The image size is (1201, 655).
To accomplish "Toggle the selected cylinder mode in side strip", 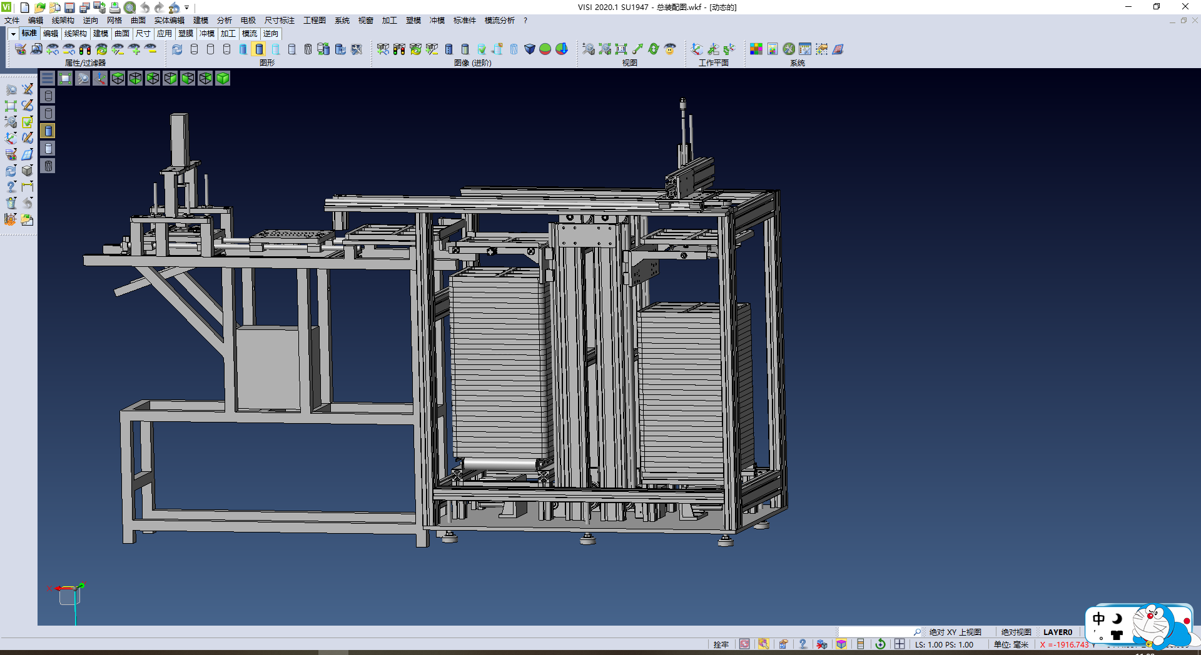I will click(48, 131).
